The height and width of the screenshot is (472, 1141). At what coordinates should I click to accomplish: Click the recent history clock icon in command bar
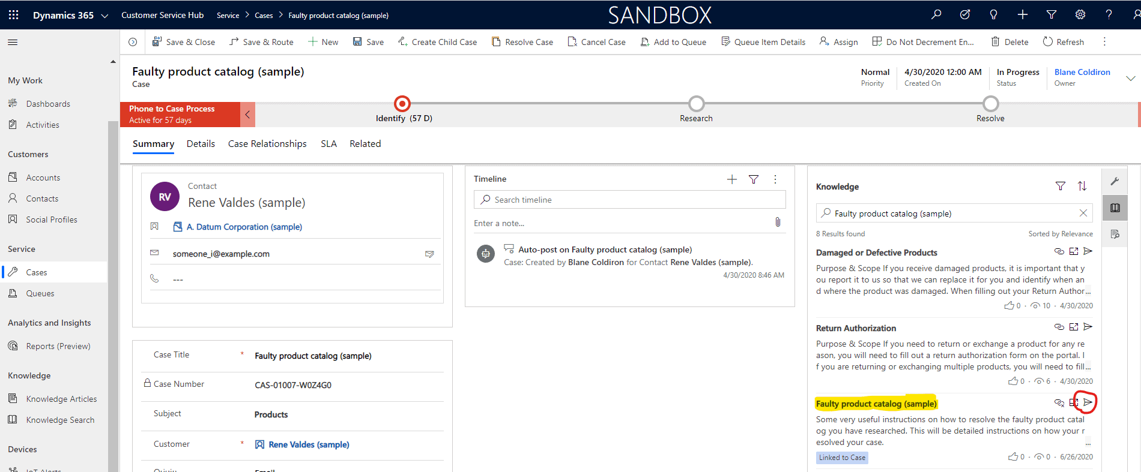(133, 42)
